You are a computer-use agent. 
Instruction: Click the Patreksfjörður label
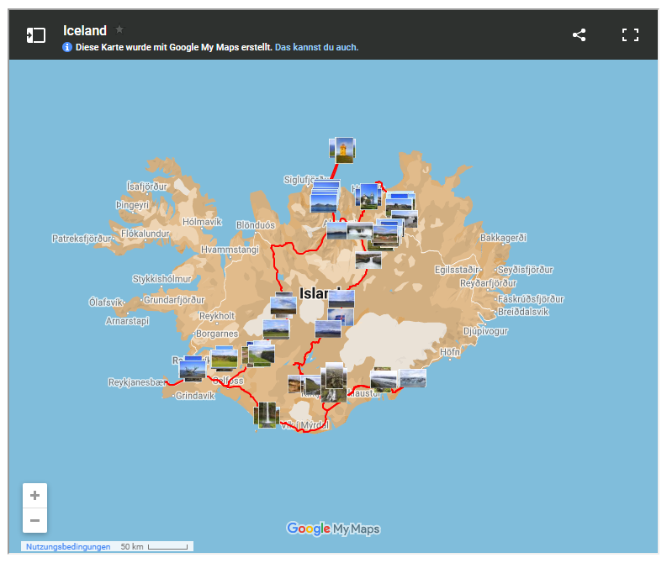coord(82,239)
